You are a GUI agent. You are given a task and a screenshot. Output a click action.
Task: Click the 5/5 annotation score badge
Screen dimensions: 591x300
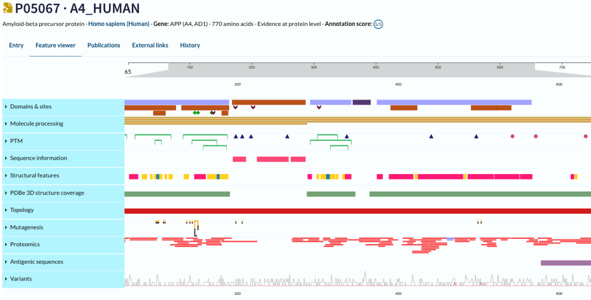[x=378, y=24]
